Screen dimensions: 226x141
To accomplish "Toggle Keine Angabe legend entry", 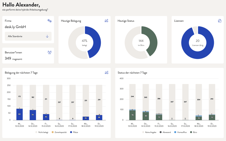I will 149,132.
